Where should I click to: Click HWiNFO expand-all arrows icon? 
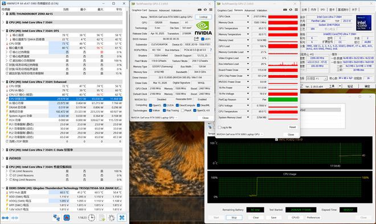(5, 218)
